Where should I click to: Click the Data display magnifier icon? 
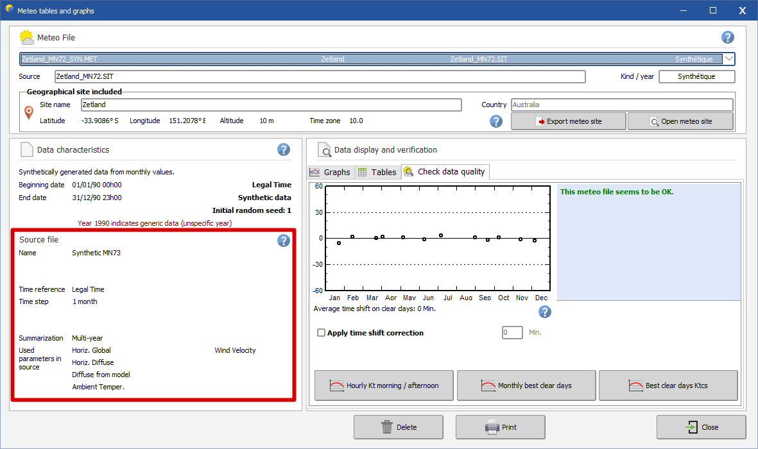click(x=324, y=150)
